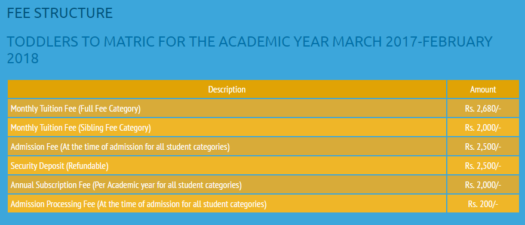This screenshot has height=225, width=525.
Task: Click the Security Deposit Rs. 2,500/- amount
Action: 483,165
